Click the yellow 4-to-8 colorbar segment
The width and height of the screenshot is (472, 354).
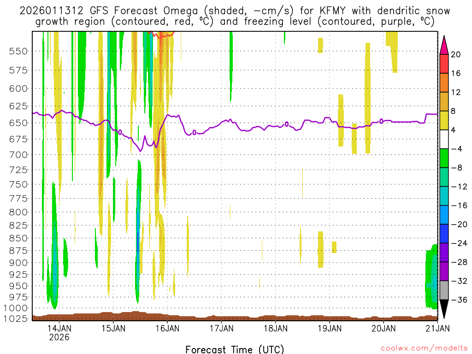tap(444, 120)
